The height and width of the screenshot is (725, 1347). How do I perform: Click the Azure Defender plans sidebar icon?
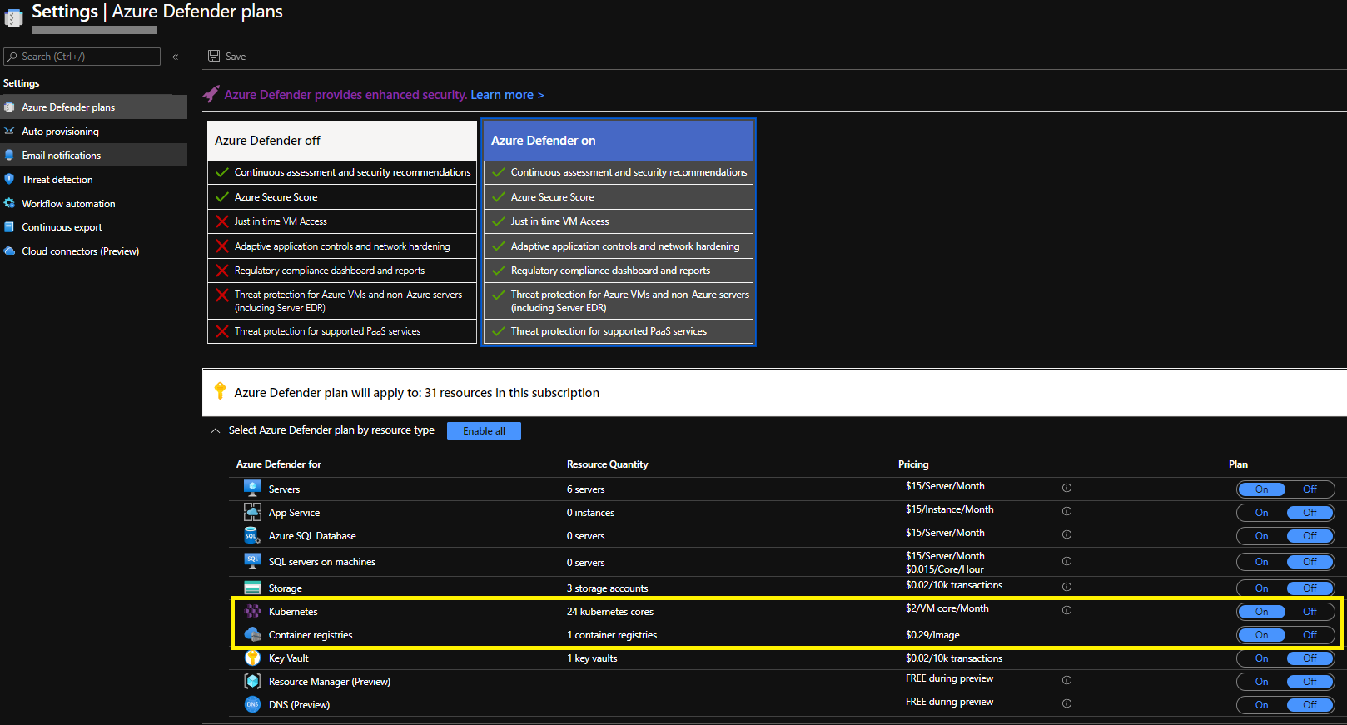coord(9,107)
